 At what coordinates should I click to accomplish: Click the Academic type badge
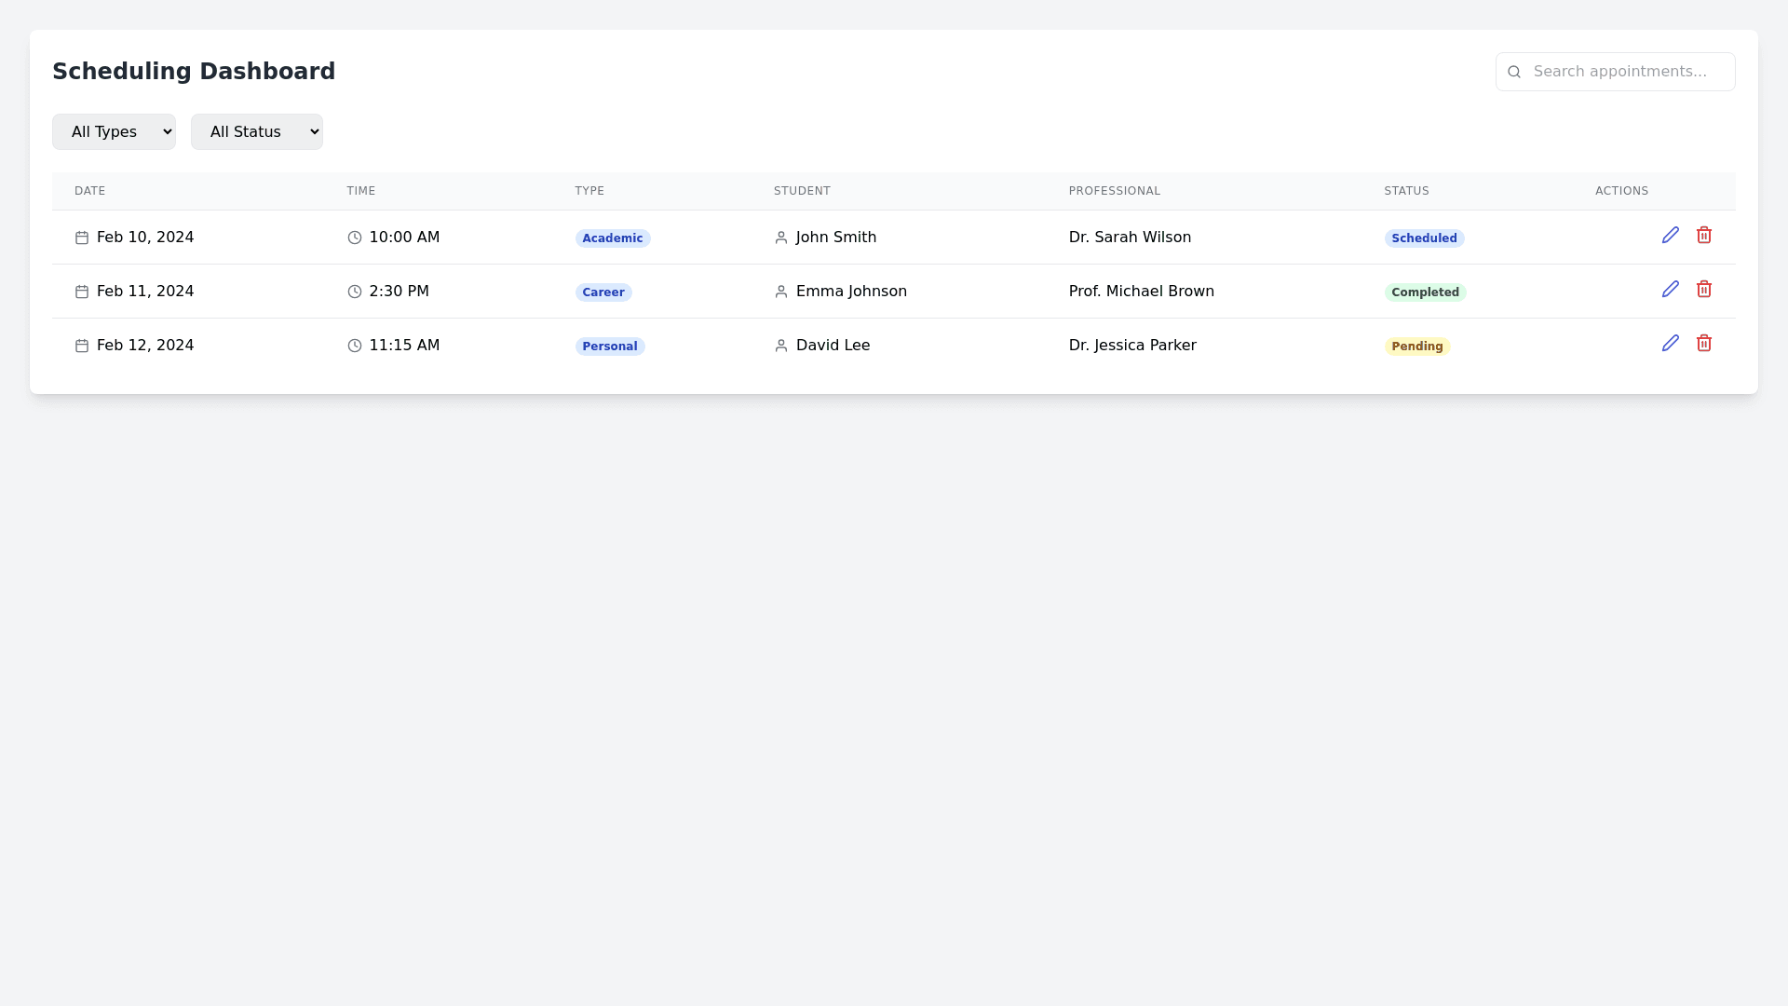click(x=612, y=238)
